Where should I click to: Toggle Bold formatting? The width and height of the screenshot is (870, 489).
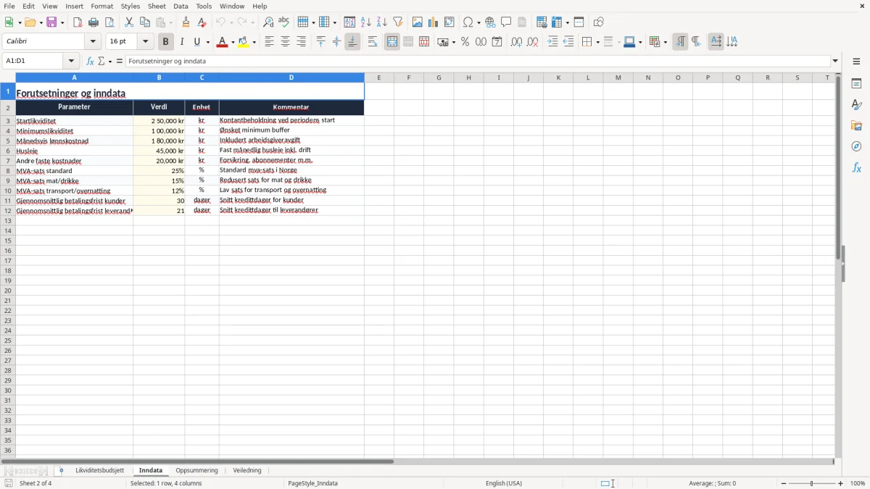166,42
